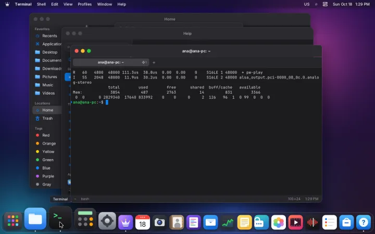Open the Help question mark dock icon
The image size is (375, 234).
click(x=364, y=223)
